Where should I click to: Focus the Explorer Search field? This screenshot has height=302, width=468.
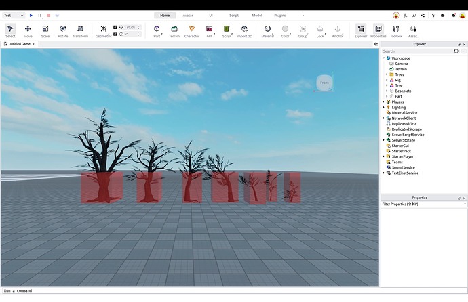pos(417,51)
